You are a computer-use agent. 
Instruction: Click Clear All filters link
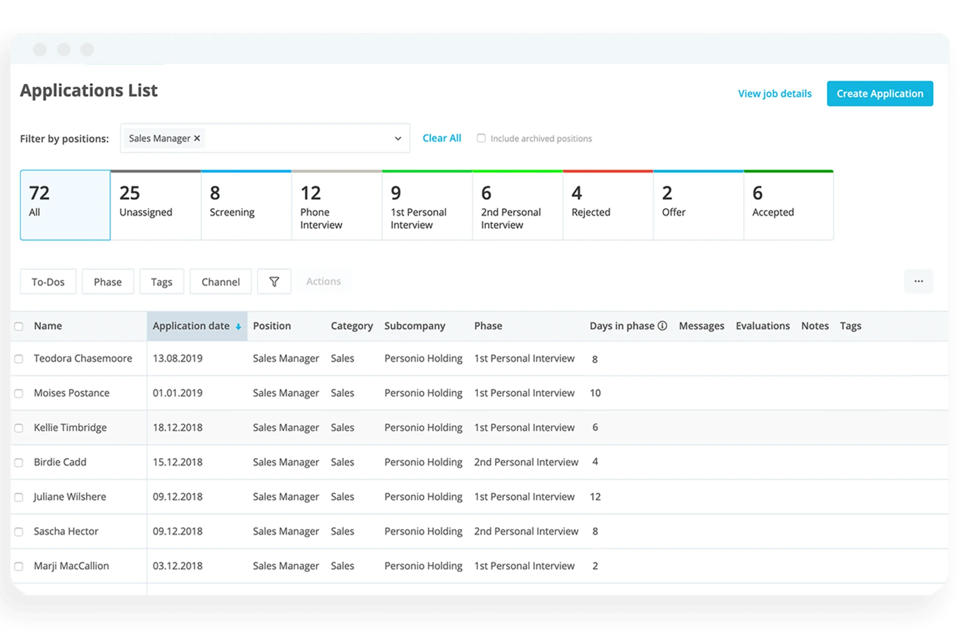(441, 138)
